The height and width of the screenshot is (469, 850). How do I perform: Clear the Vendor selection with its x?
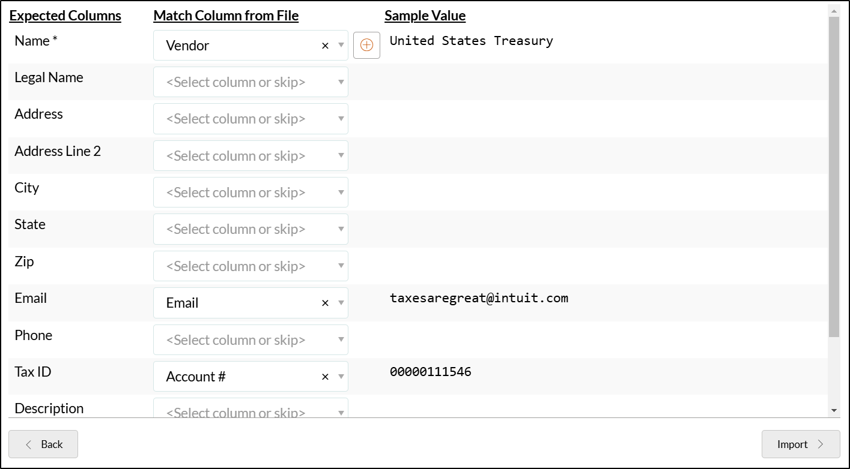coord(325,46)
